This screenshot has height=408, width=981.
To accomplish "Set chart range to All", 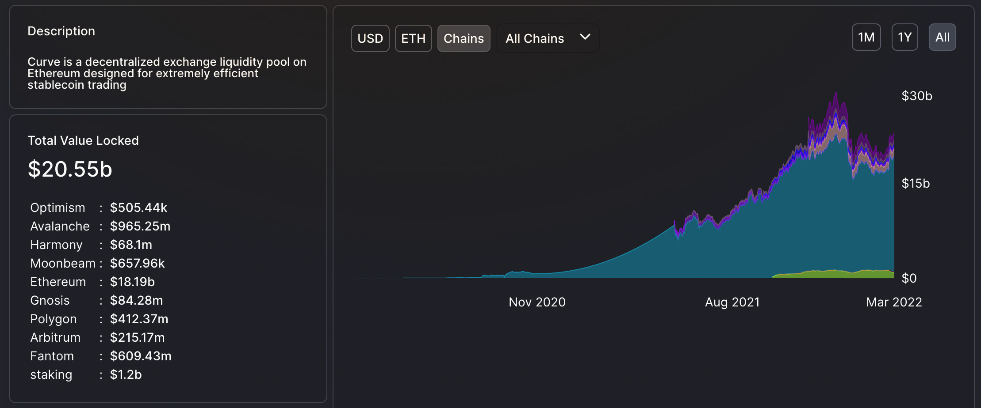I will 942,37.
